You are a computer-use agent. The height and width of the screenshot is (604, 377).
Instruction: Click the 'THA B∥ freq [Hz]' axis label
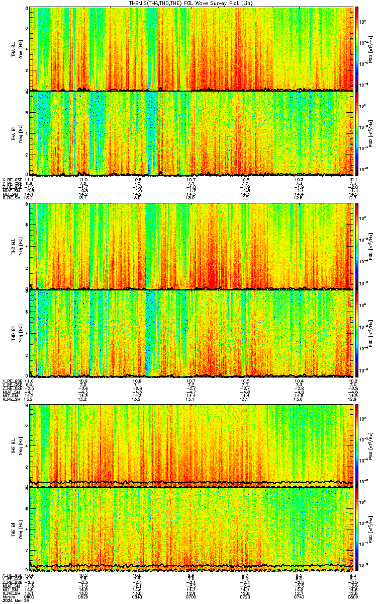(x=17, y=133)
